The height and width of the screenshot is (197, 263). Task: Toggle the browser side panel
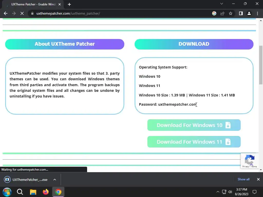click(241, 13)
